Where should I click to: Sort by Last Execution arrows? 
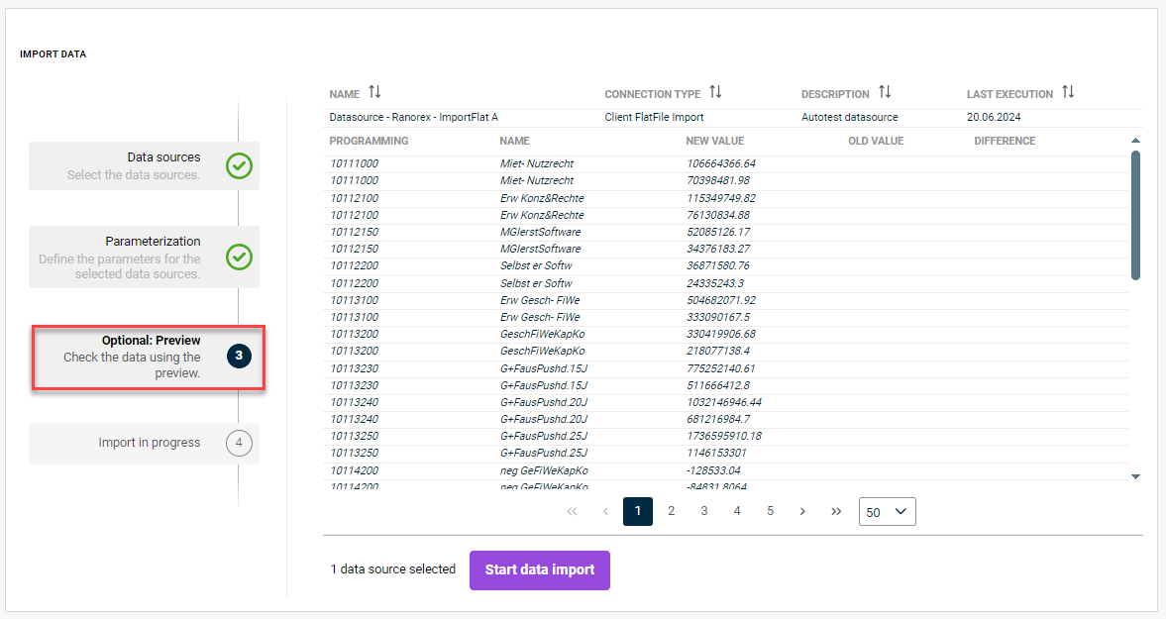(1068, 92)
